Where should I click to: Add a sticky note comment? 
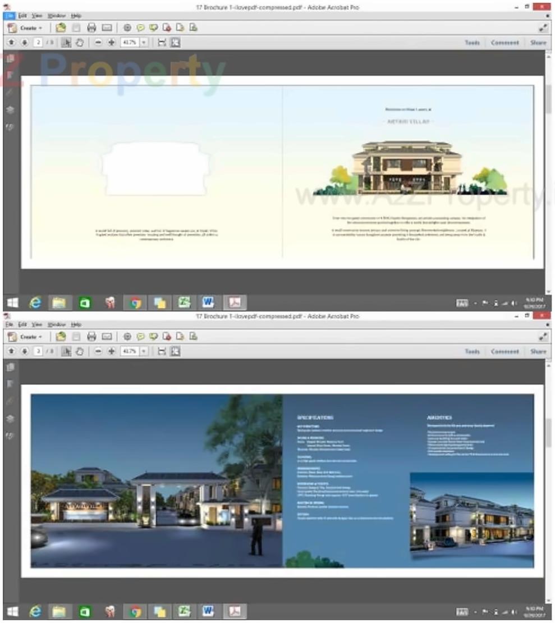click(141, 28)
